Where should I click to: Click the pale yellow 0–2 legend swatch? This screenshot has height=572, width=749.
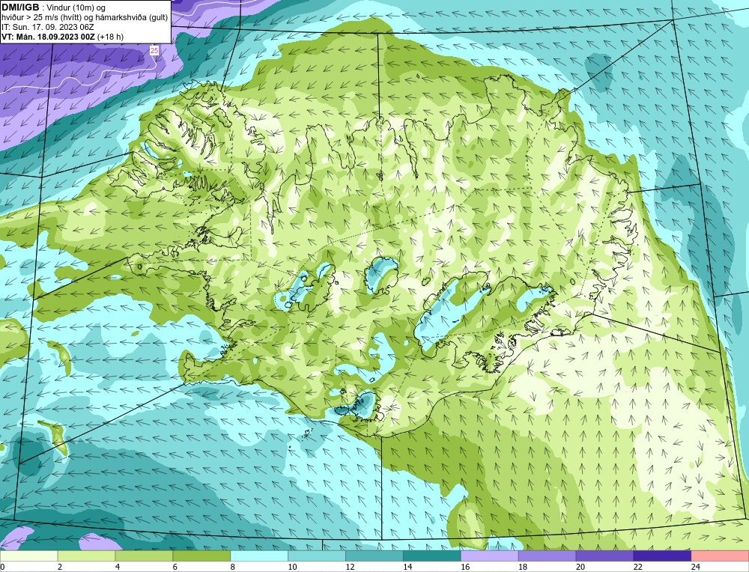pyautogui.click(x=28, y=556)
